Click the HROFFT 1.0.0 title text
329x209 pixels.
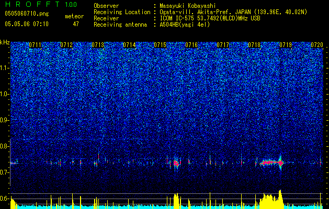pos(41,4)
